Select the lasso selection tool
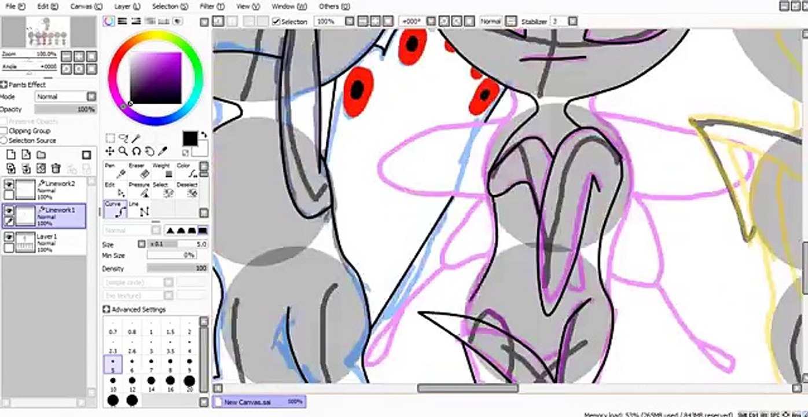Image resolution: width=808 pixels, height=417 pixels. click(x=123, y=138)
